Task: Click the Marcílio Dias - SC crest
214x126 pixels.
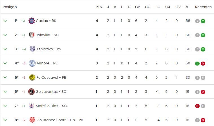Action: click(x=32, y=106)
